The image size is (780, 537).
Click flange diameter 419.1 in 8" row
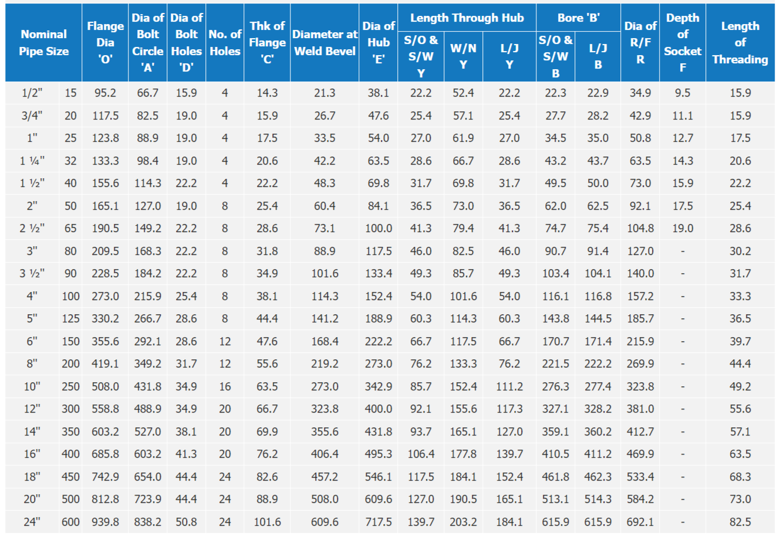click(x=106, y=364)
